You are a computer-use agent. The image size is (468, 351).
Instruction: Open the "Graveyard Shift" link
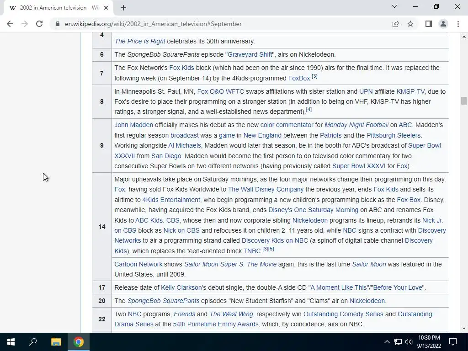click(x=250, y=54)
